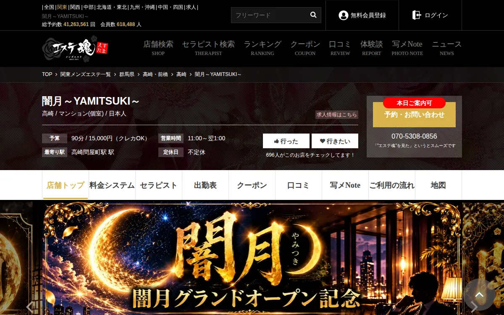The height and width of the screenshot is (315, 504).
Task: Click 中国・四国 region link
Action: [171, 7]
